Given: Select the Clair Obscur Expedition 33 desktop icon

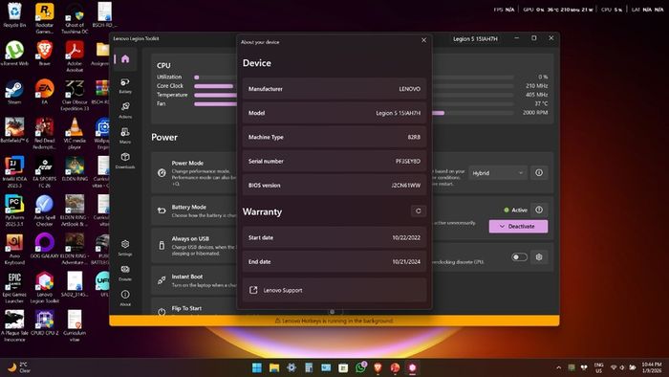Looking at the screenshot, I should click(75, 95).
